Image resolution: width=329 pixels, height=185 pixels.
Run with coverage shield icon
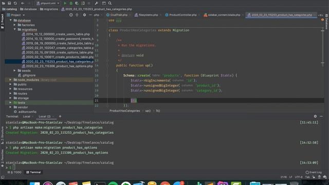click(77, 3)
